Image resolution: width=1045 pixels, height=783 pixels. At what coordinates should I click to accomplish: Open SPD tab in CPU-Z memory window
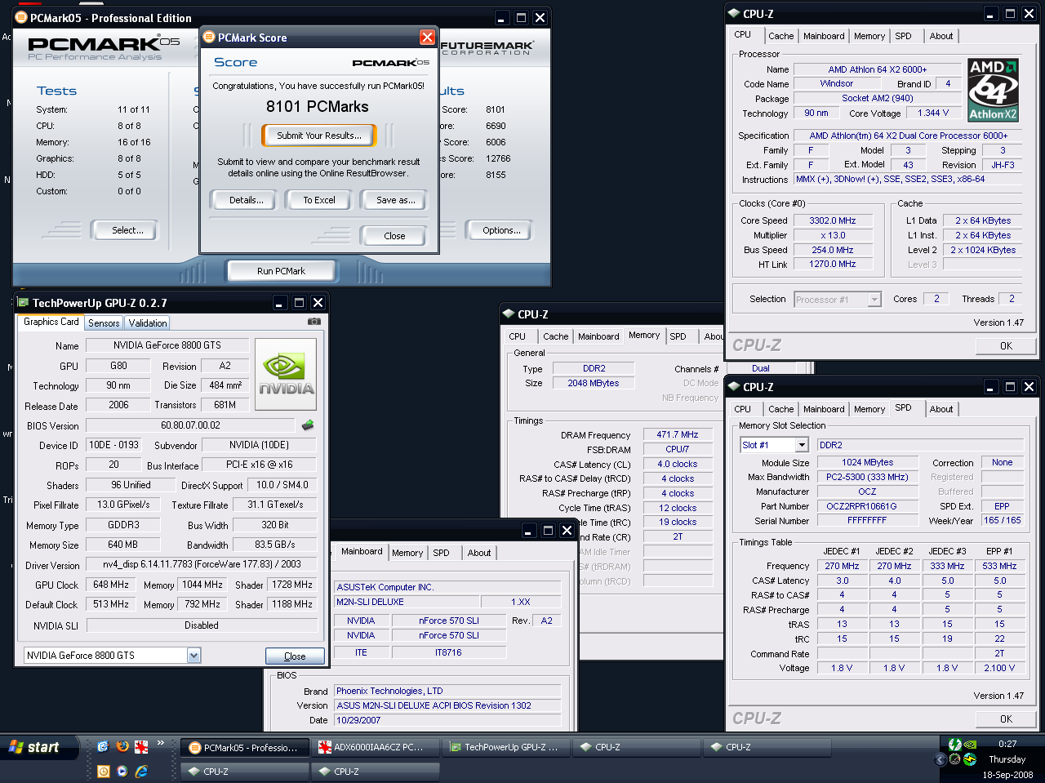[x=678, y=336]
